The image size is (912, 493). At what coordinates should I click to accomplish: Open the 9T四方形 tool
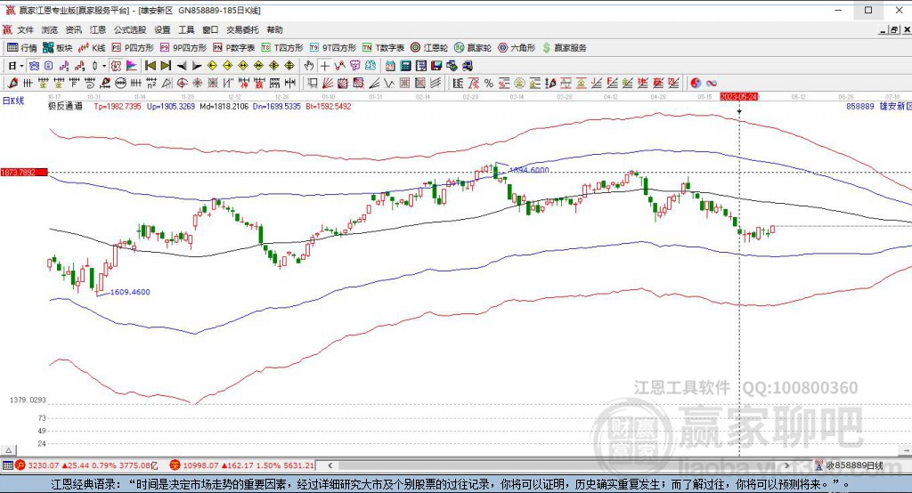332,48
